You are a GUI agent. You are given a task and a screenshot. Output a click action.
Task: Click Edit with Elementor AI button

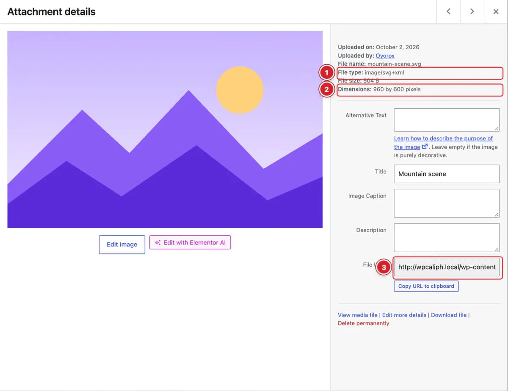pos(190,242)
